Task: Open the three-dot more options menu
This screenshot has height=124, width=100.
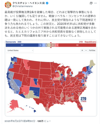Action: [x=96, y=3]
